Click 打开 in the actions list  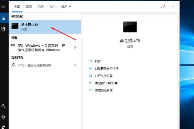click(98, 61)
